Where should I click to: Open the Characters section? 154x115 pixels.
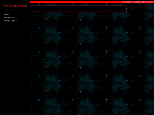tap(11, 21)
